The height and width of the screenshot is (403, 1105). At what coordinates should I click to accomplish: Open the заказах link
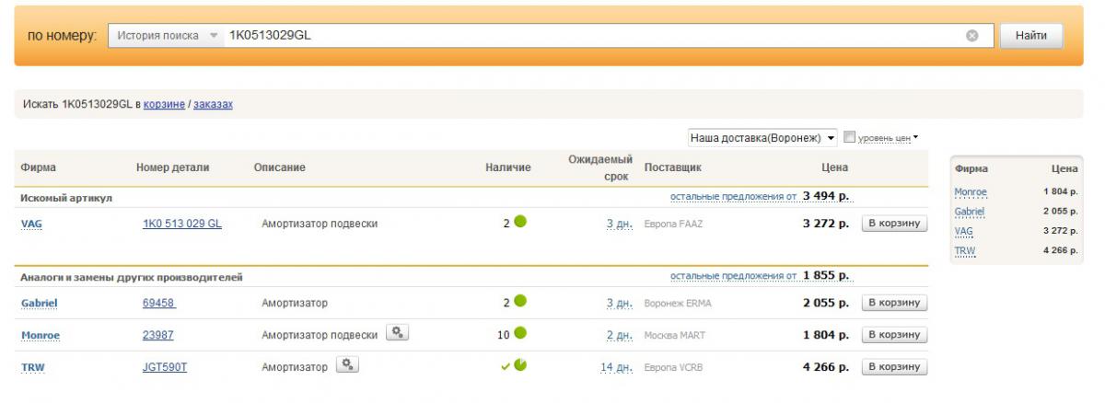tap(213, 105)
